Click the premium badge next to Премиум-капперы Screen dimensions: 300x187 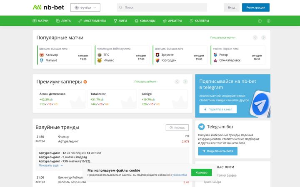[x=85, y=82]
